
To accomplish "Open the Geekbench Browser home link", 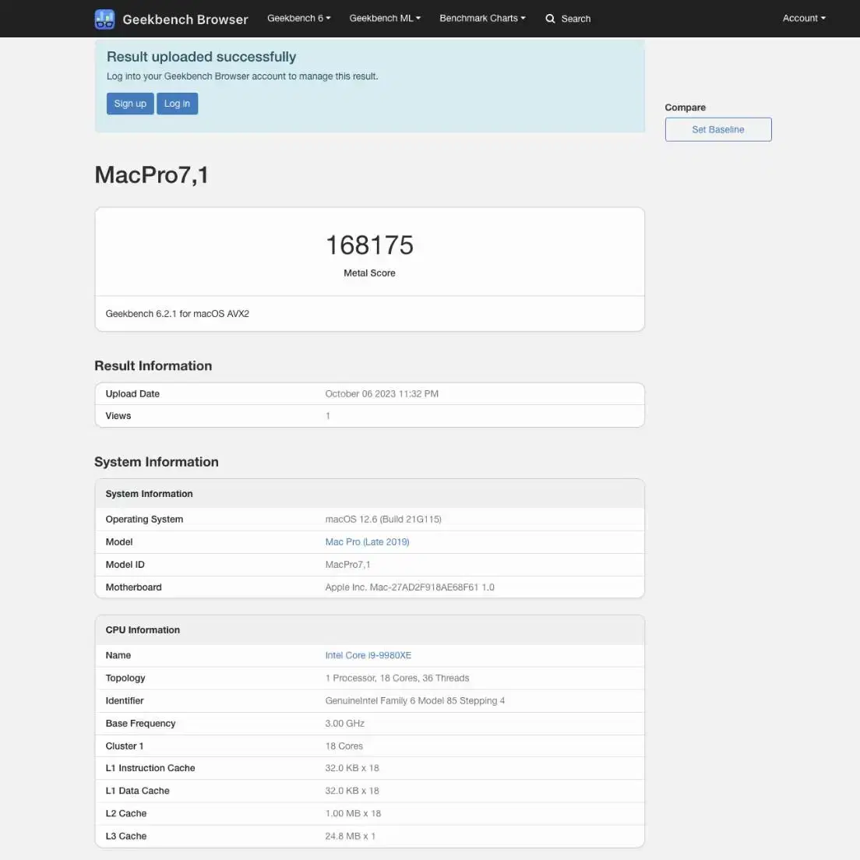I will point(185,19).
